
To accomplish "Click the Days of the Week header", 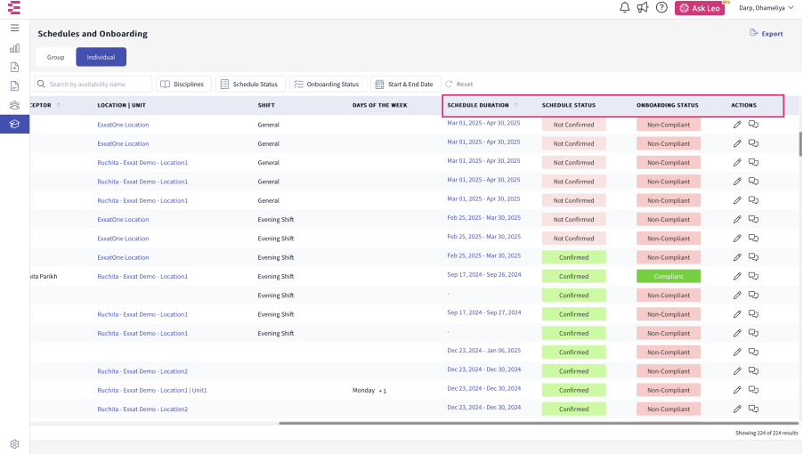I will coord(379,105).
